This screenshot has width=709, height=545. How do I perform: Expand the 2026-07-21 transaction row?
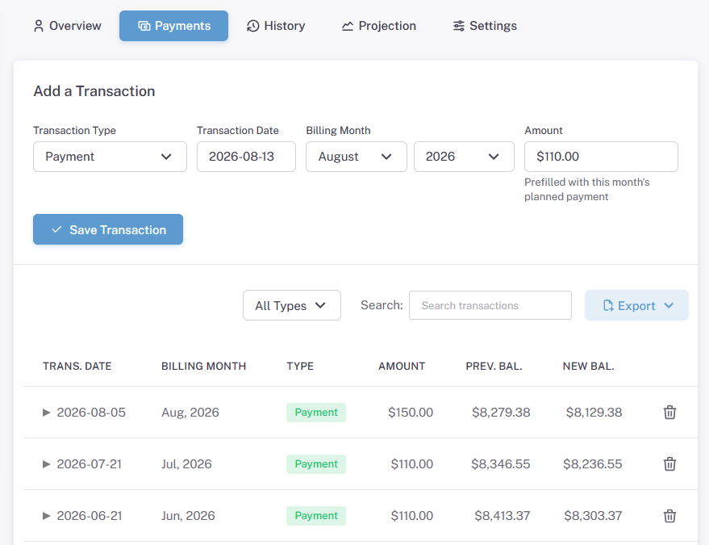46,464
